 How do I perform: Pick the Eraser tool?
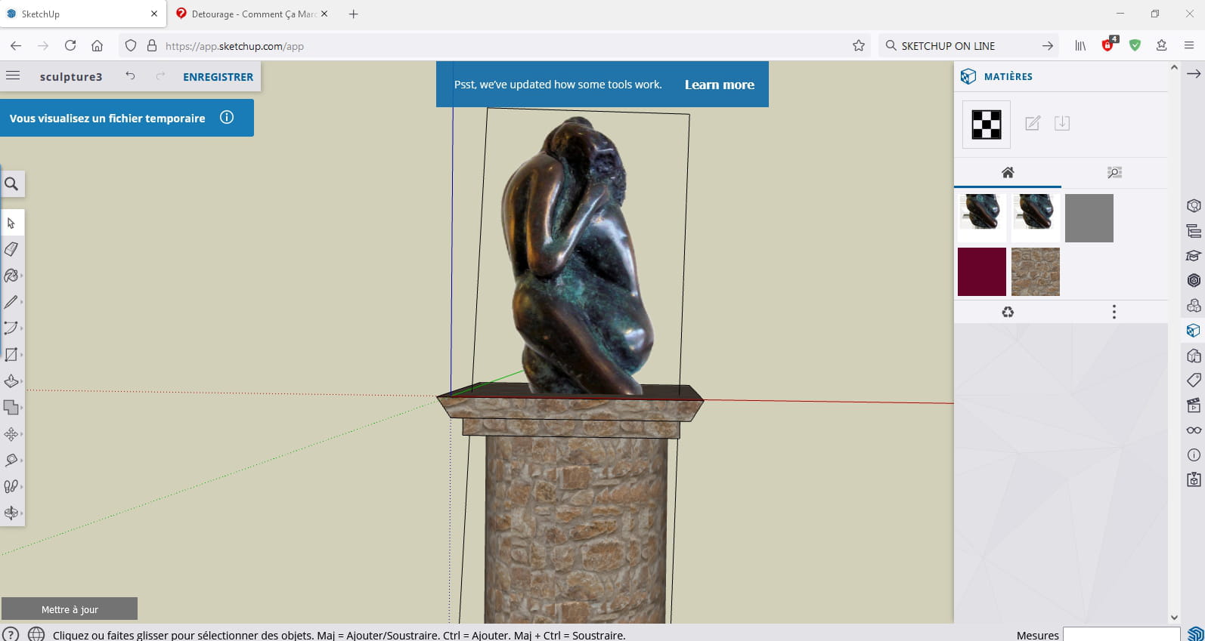(11, 249)
